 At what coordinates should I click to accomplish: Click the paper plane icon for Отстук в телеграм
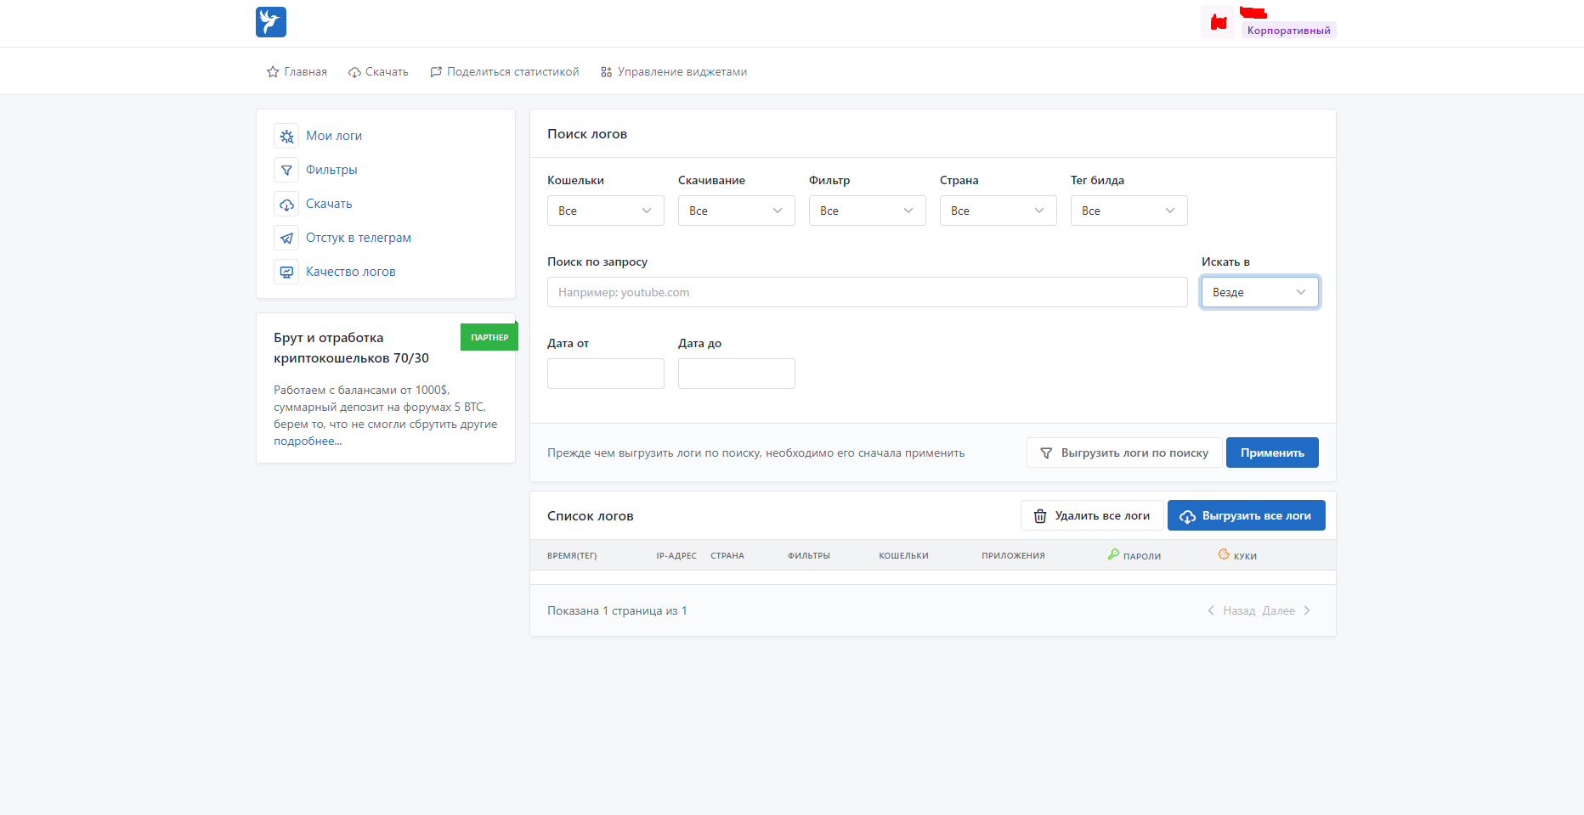286,238
